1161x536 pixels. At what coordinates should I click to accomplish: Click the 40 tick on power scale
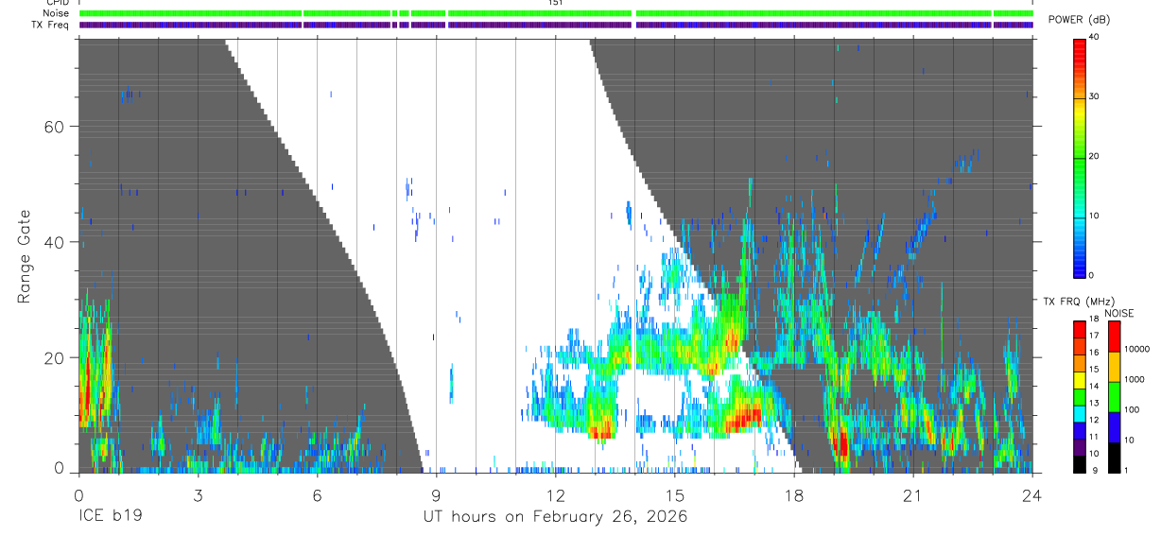[x=1095, y=37]
